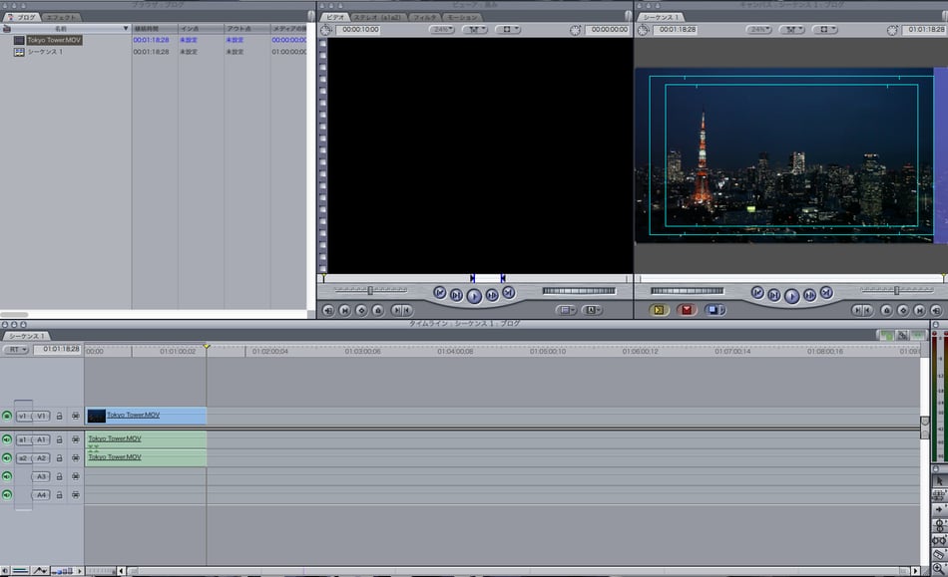This screenshot has width=948, height=577.
Task: Disable audio track A4 green toggle
Action: click(7, 493)
